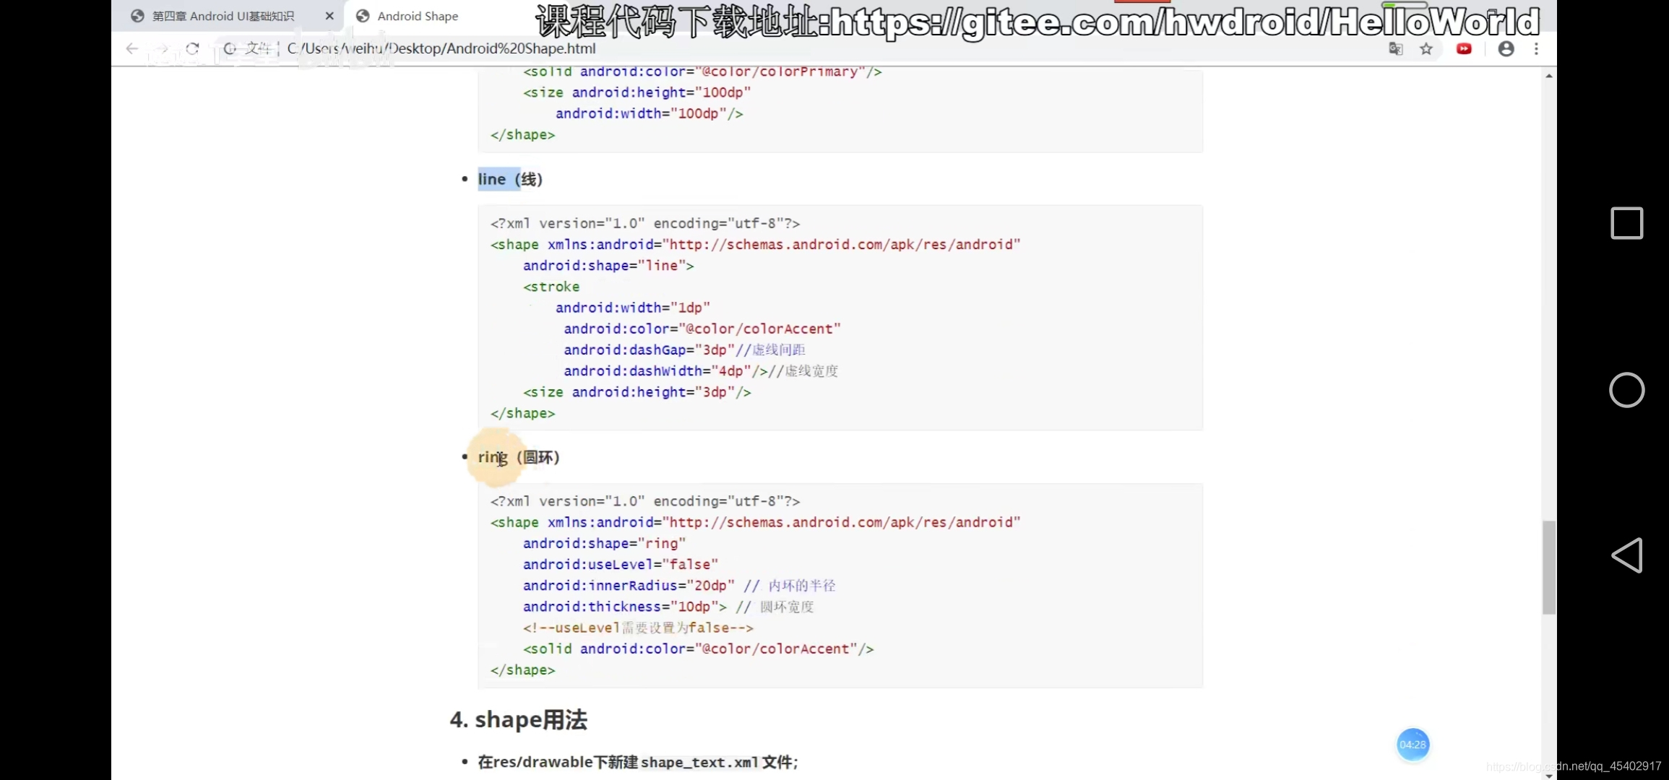Reload the current page

pos(192,48)
